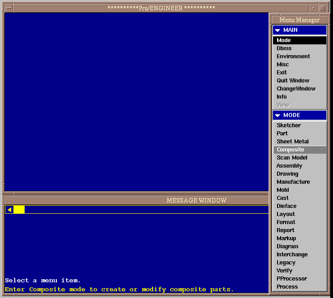Open Mold mode
The height and width of the screenshot is (298, 333).
(300, 190)
